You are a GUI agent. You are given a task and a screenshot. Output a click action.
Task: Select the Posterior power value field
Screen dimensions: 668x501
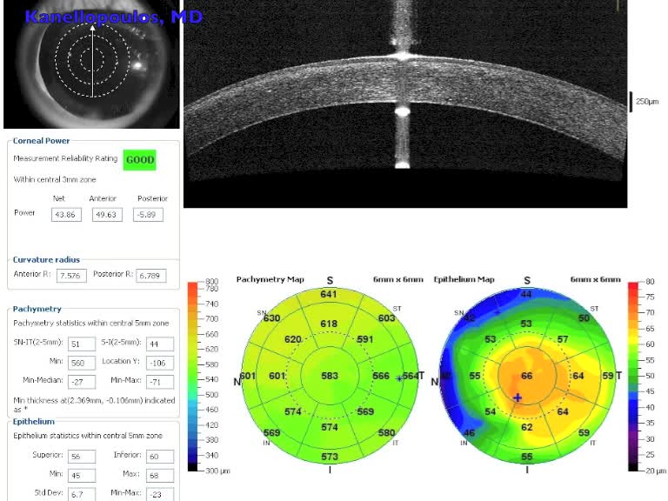pyautogui.click(x=149, y=214)
